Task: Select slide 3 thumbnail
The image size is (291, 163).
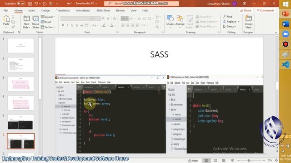Action: click(x=20, y=84)
